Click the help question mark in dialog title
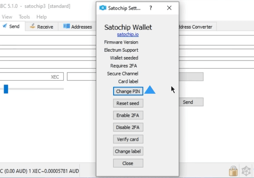The width and height of the screenshot is (254, 178). click(x=151, y=8)
